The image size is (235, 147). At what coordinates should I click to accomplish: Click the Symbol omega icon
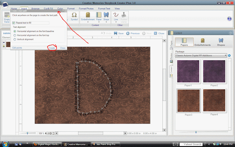(x=74, y=15)
